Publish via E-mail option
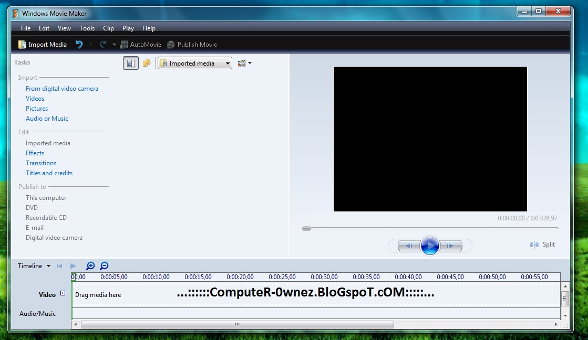Screen dimensions: 588x340 coord(35,228)
